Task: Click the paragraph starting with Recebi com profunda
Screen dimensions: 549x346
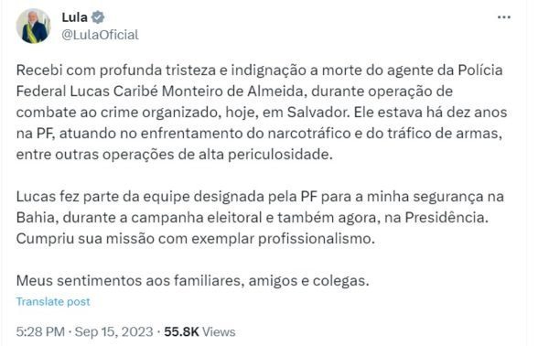Action: [262, 112]
